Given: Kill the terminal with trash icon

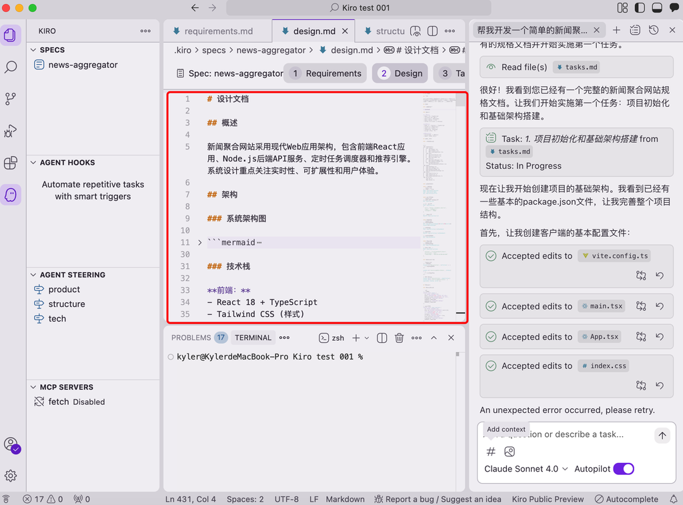Looking at the screenshot, I should [x=399, y=338].
